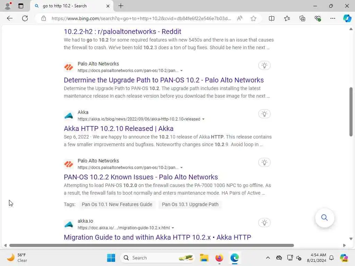Screen dimensions: 355x266
Task: Open 'PAN-OS 10.2.2 Known Issues' result
Action: [141, 177]
